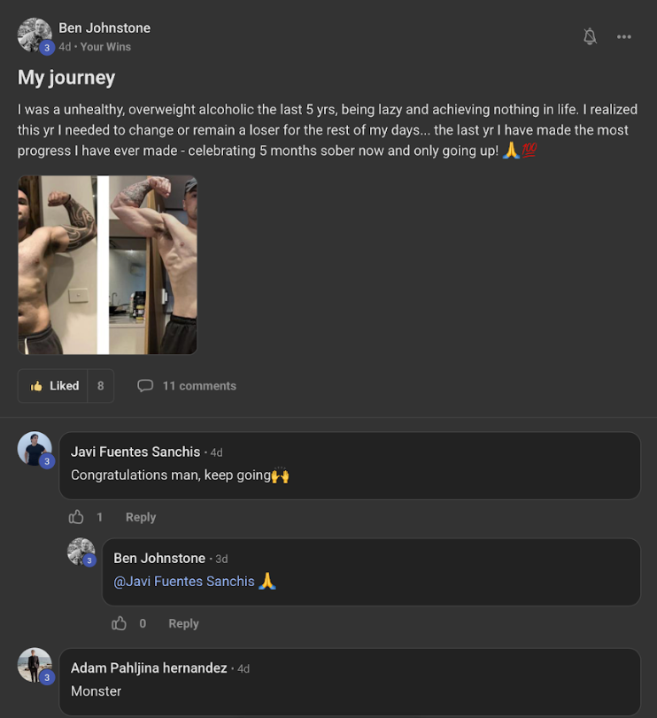
Task: Click the comments speech bubble icon
Action: click(x=145, y=386)
